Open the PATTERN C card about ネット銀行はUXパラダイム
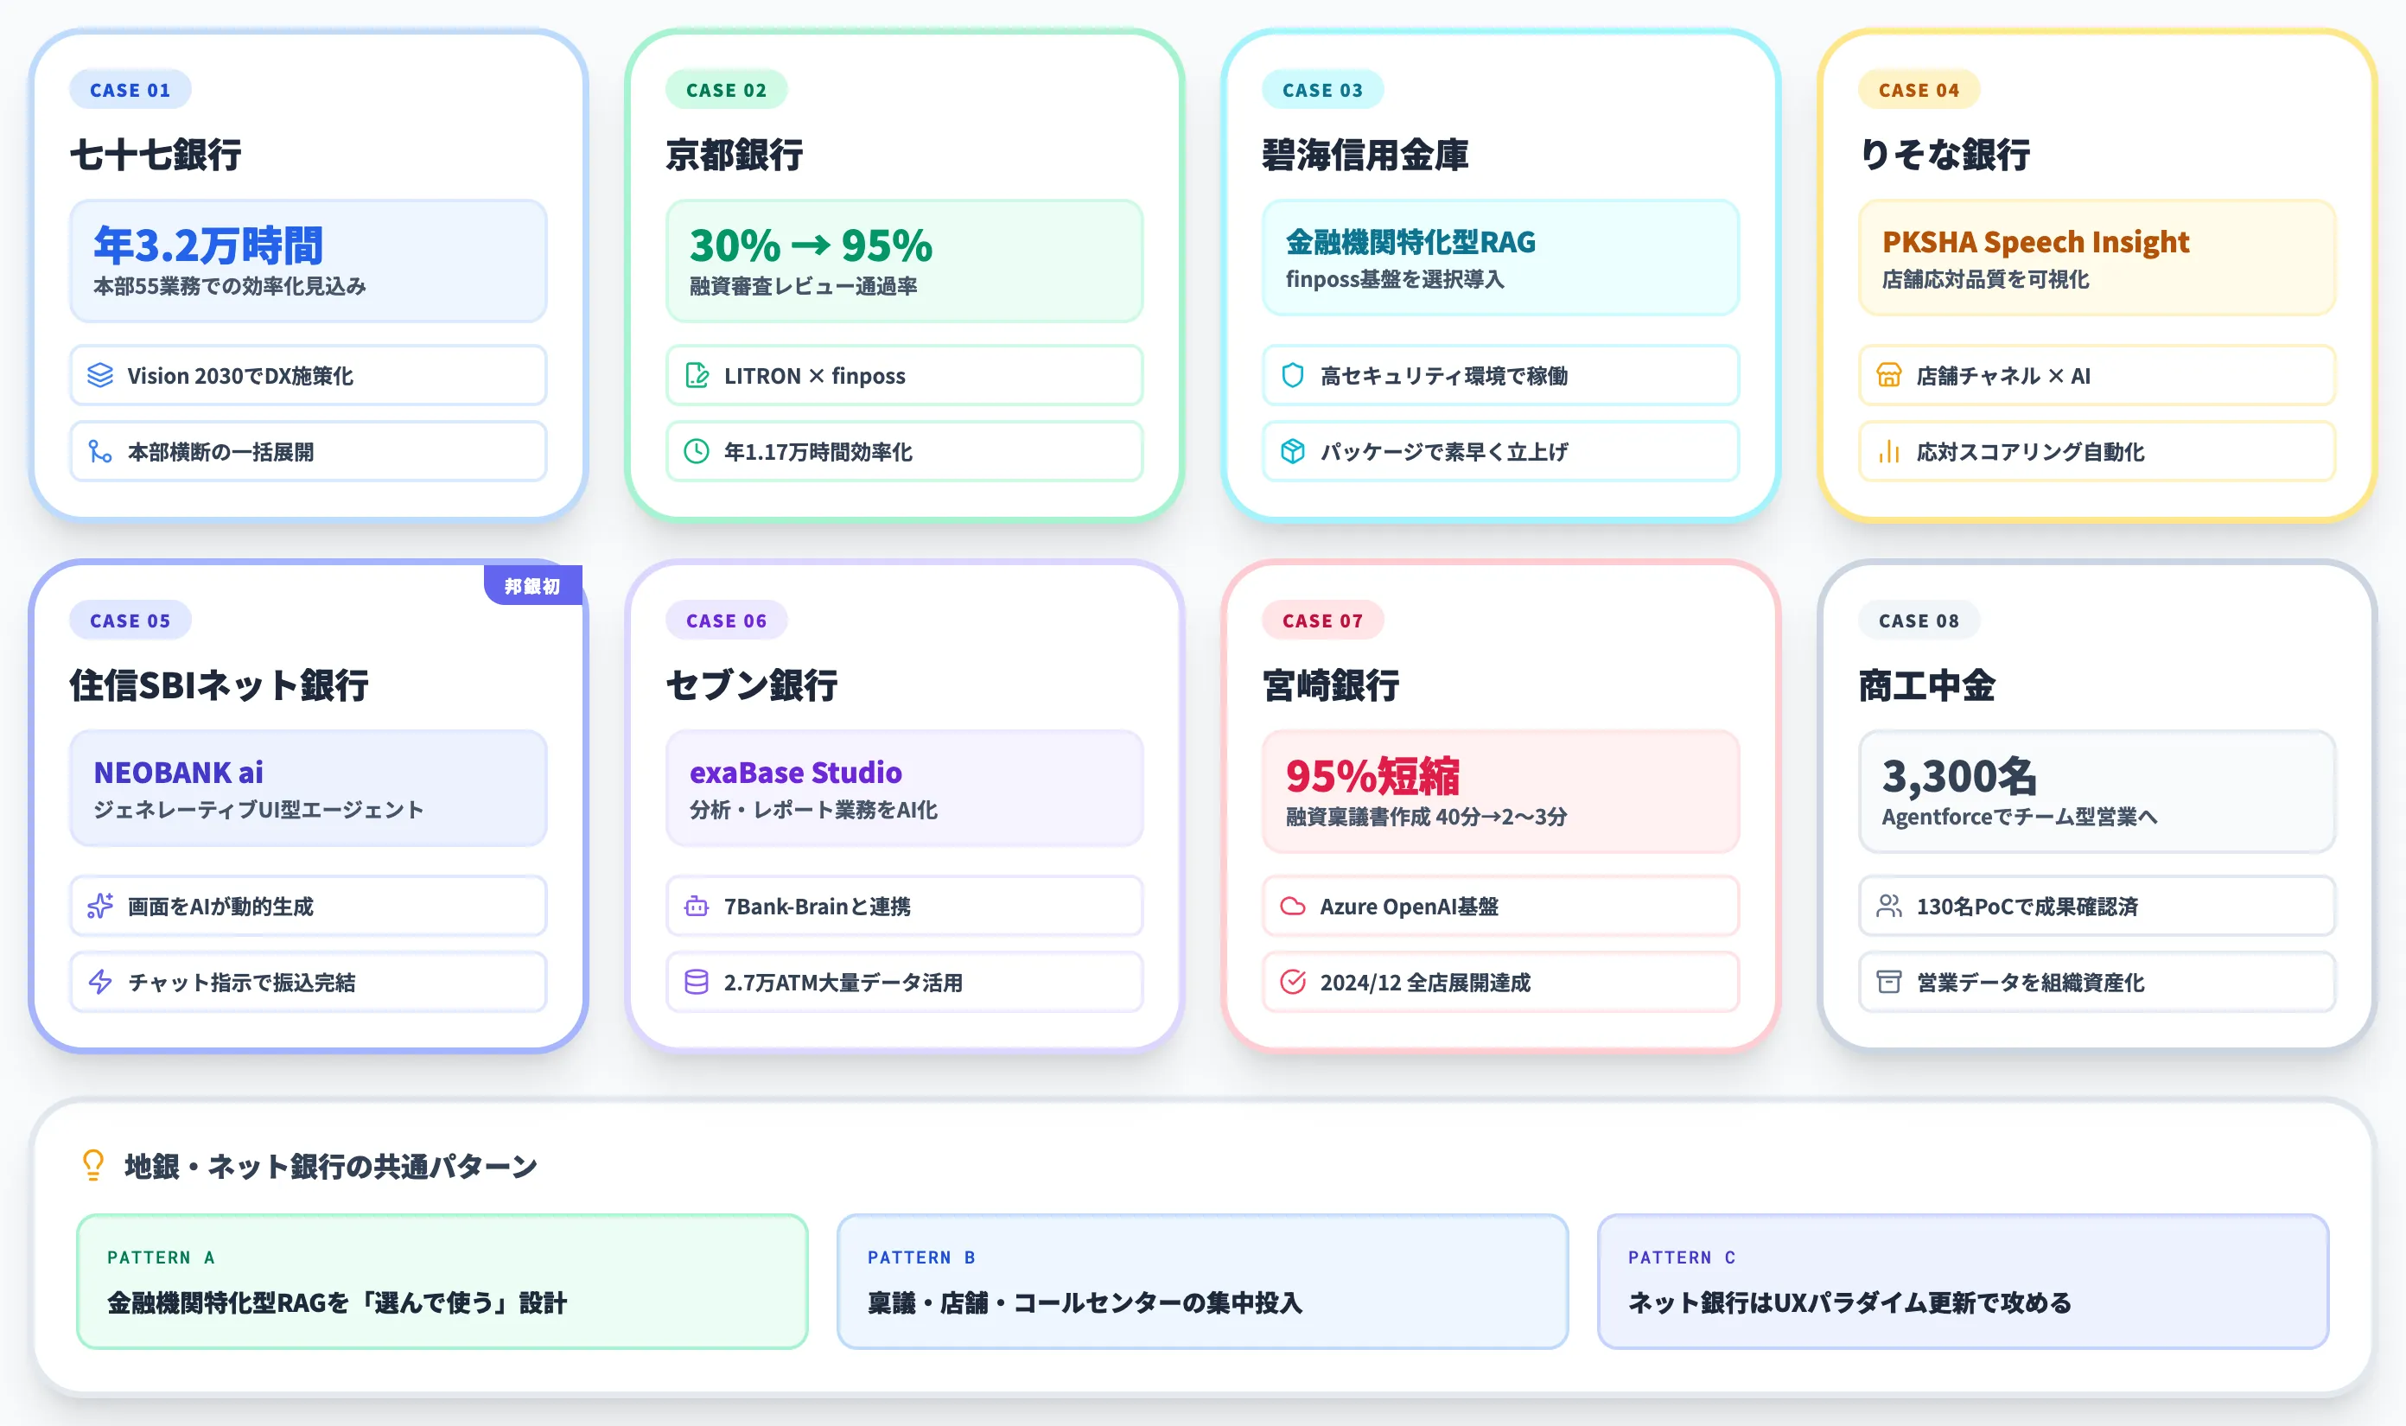Screen dimensions: 2406x1426 1963,1281
